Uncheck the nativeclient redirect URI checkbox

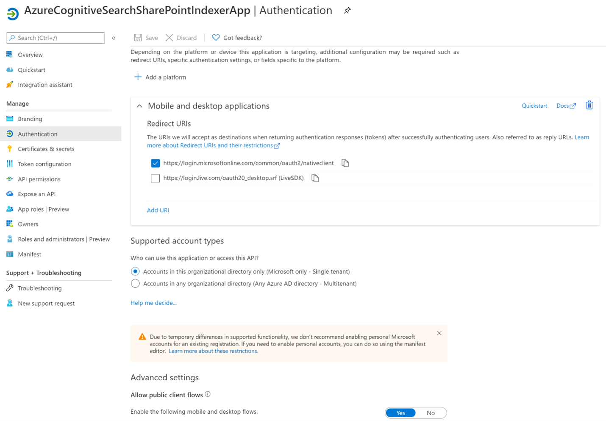coord(156,163)
